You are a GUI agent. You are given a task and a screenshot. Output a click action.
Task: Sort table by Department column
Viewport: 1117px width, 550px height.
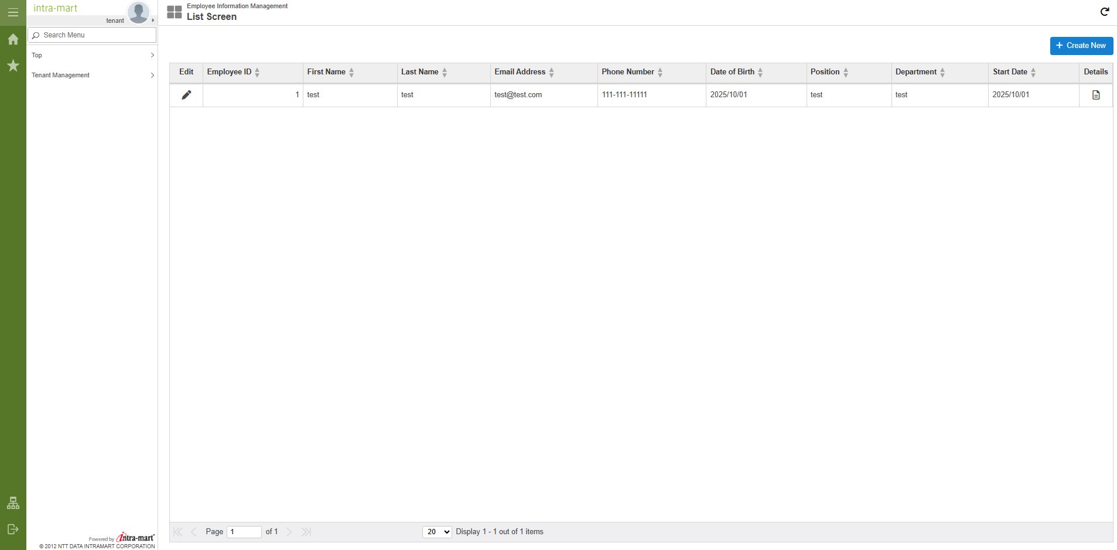click(x=942, y=72)
